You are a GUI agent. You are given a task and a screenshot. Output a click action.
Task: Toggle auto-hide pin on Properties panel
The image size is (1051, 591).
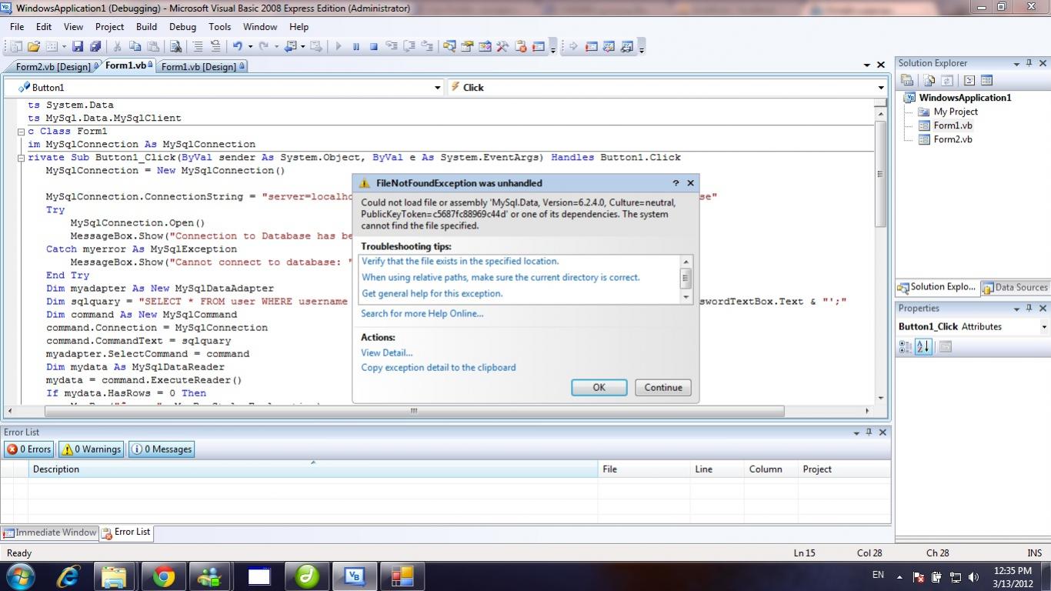click(1029, 308)
